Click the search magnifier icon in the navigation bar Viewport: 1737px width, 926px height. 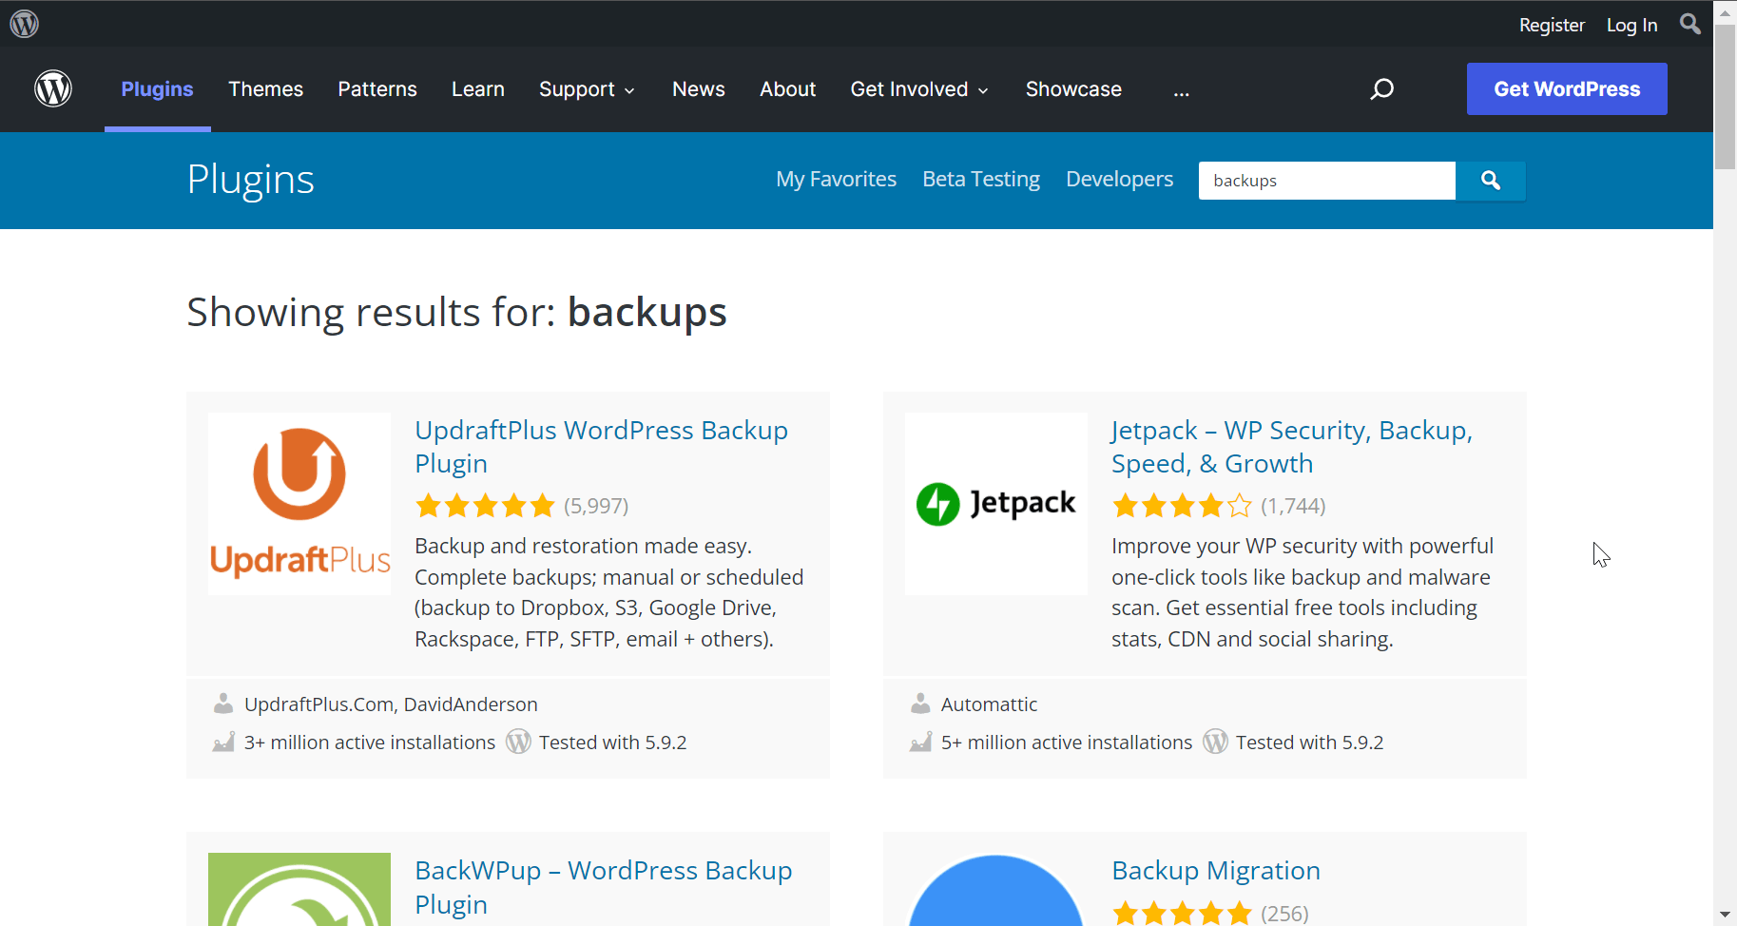coord(1382,88)
